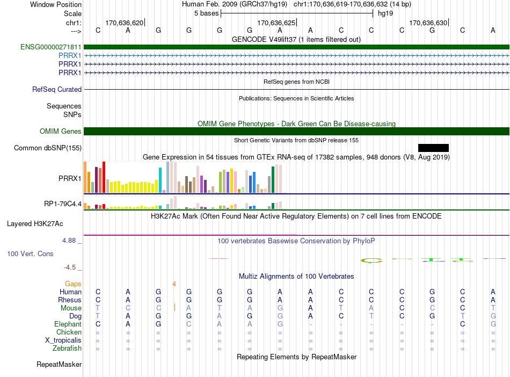Click the red bar in PRRX1 GTEx expression chart
The image size is (510, 377).
click(104, 177)
